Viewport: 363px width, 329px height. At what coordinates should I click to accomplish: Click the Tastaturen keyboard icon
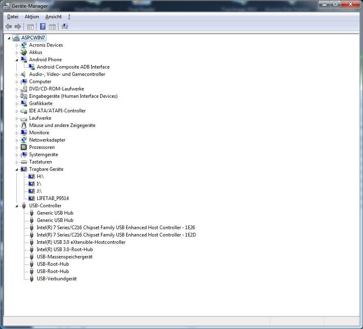pyautogui.click(x=24, y=162)
